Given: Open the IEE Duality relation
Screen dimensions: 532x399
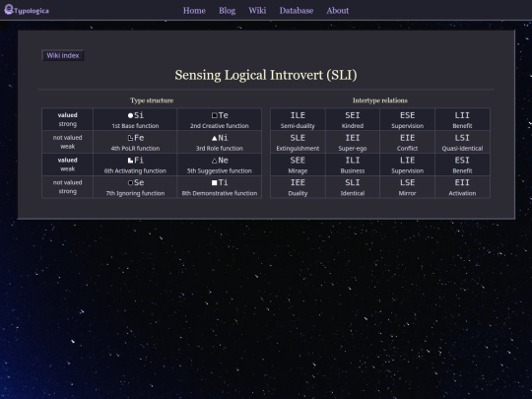Looking at the screenshot, I should [298, 186].
